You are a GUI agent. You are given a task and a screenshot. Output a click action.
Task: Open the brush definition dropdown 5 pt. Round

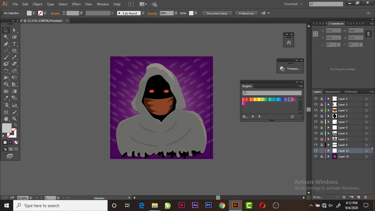143,13
